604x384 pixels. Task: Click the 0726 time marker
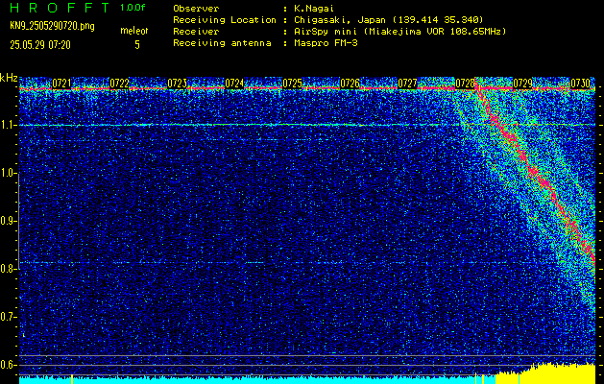click(x=350, y=84)
